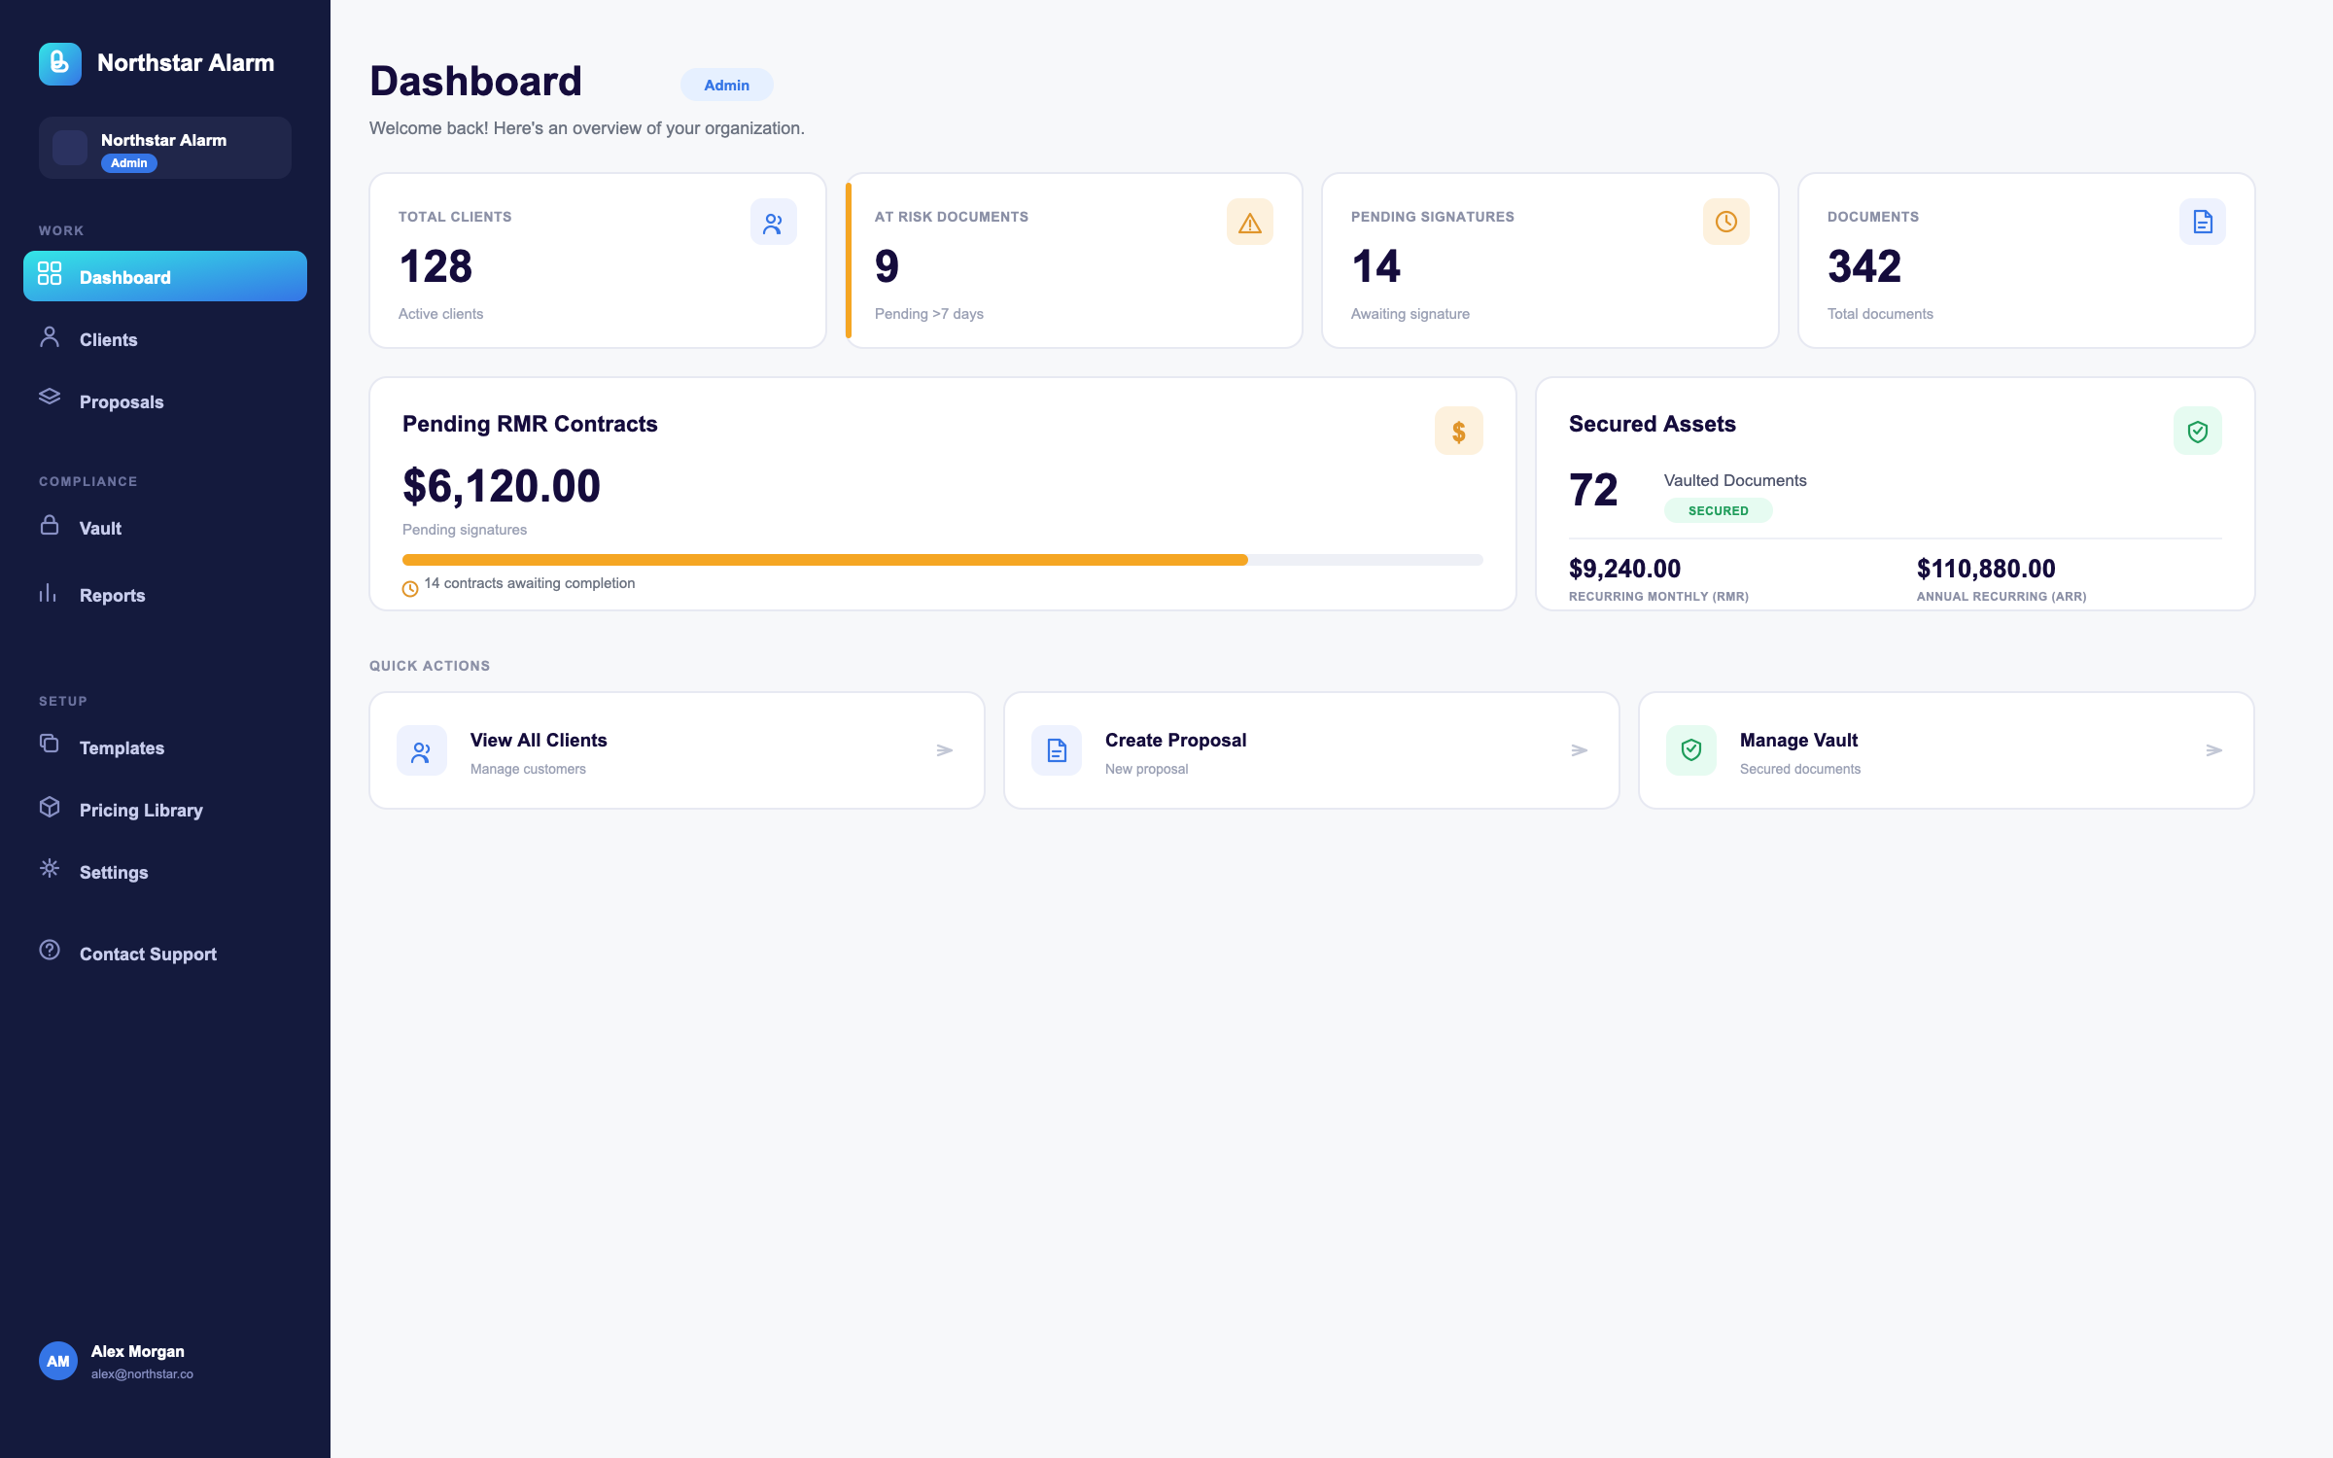
Task: Click Manage Vault quick action title
Action: tap(1798, 740)
